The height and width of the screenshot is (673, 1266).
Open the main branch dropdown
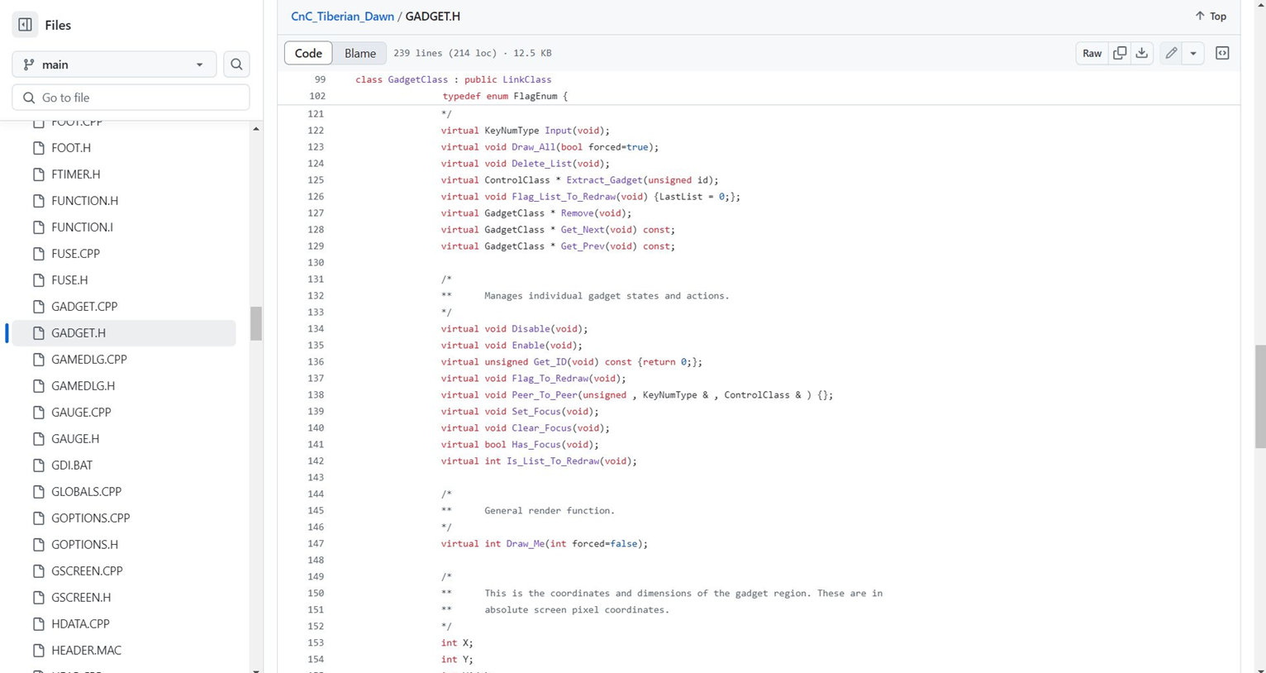coord(114,64)
